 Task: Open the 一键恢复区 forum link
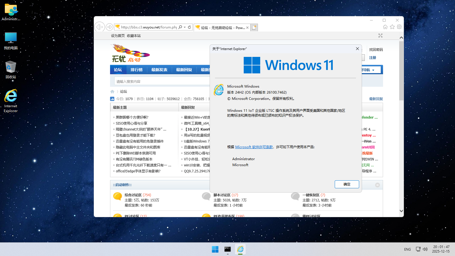311,195
